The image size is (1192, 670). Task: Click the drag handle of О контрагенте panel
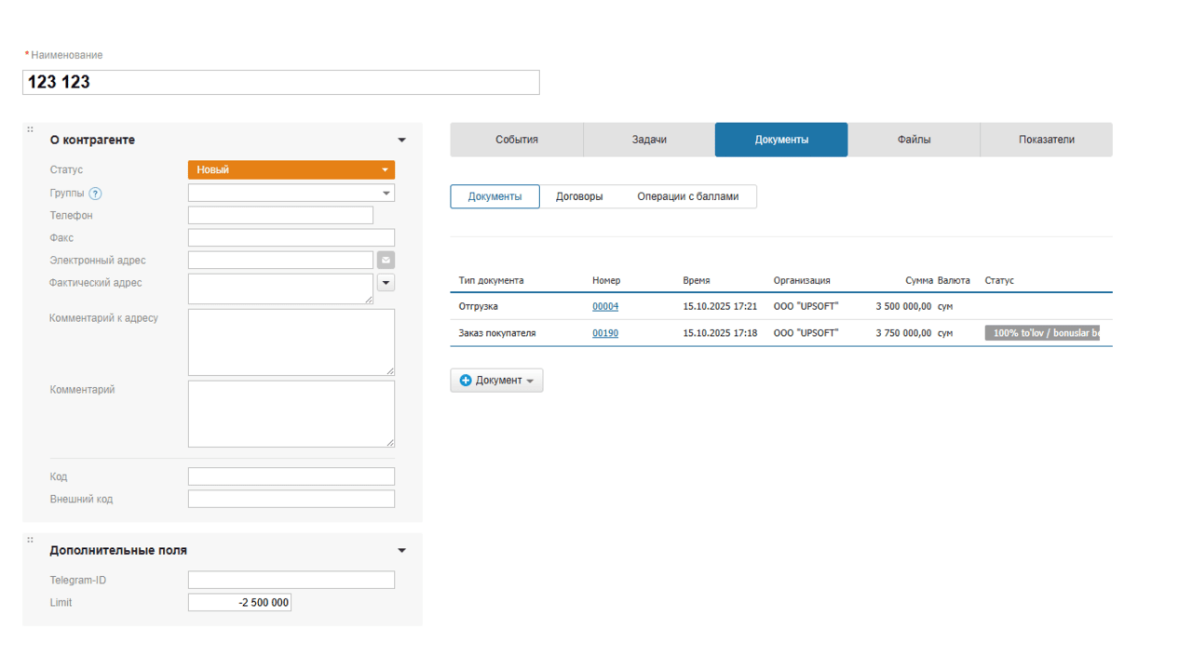click(30, 129)
